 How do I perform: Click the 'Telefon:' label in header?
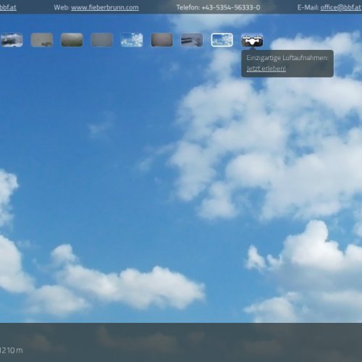188,7
